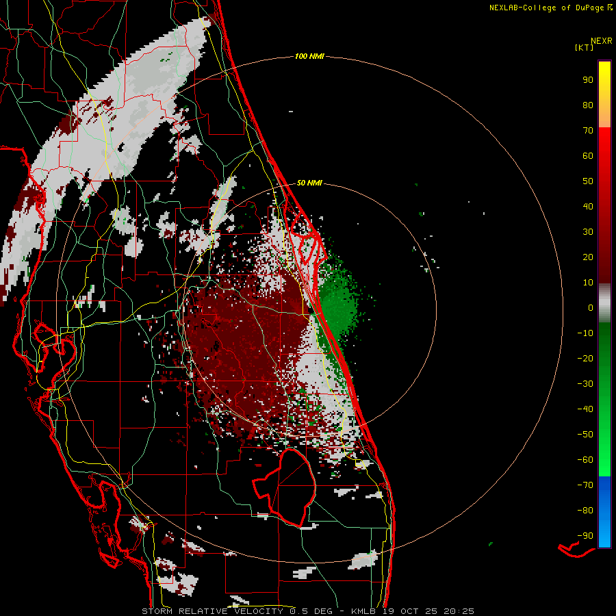616x616 pixels.
Task: Click the 0 value on velocity scale
Action: (591, 308)
